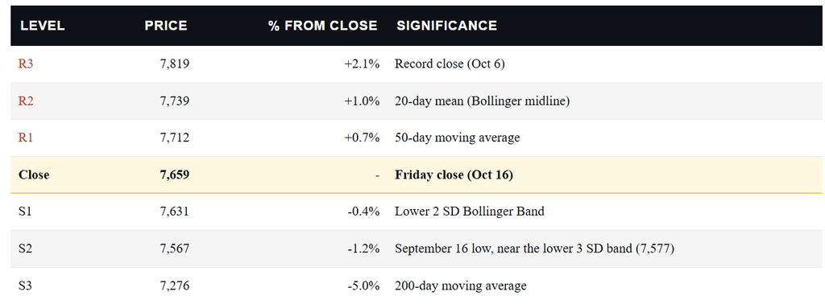Select the S3 support level label
Image resolution: width=825 pixels, height=308 pixels.
tap(25, 286)
